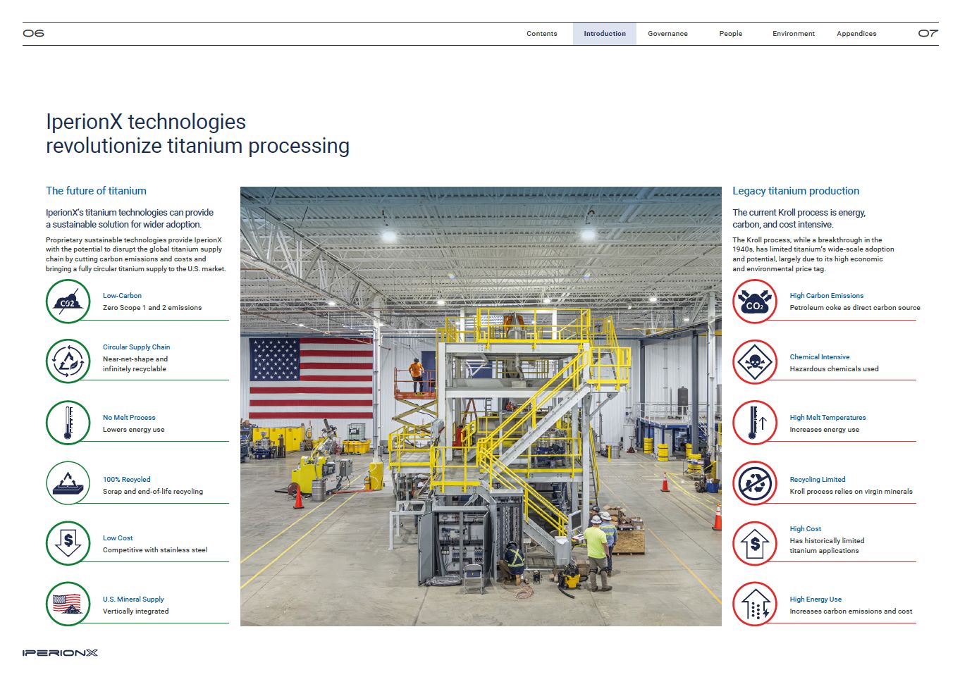Click the High Cost dollar-up icon
This screenshot has width=960, height=677.
click(754, 543)
